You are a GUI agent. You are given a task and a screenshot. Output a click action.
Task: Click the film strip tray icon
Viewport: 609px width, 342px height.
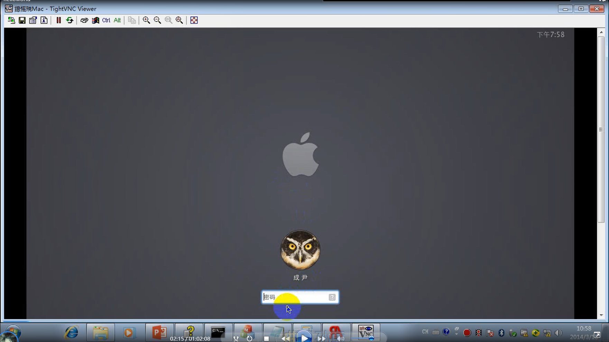pyautogui.click(x=479, y=333)
